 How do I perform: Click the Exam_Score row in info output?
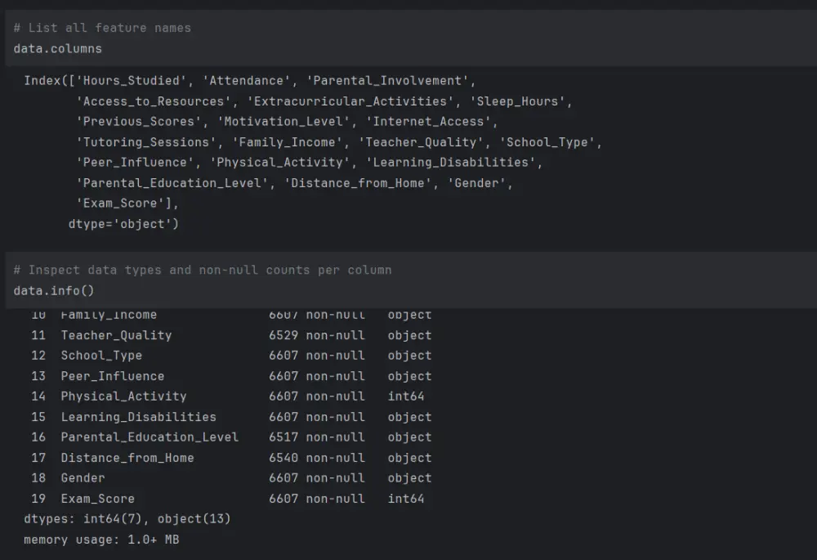click(x=97, y=499)
